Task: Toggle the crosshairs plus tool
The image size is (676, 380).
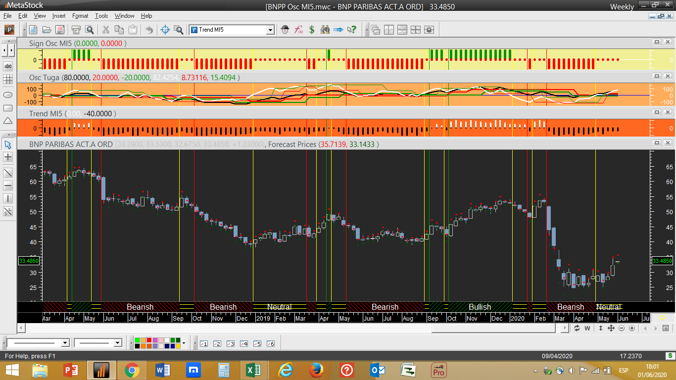Action: coord(8,157)
